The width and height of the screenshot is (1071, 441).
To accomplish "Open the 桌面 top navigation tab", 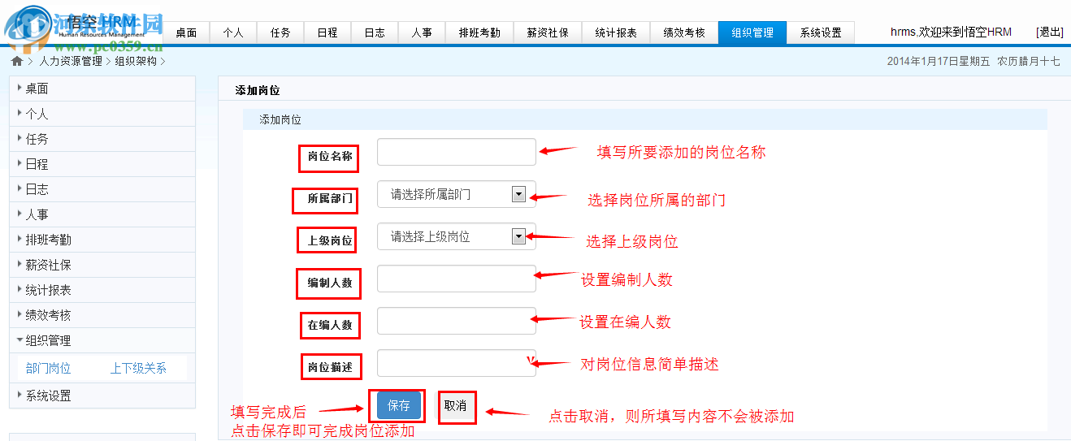I will click(x=186, y=32).
